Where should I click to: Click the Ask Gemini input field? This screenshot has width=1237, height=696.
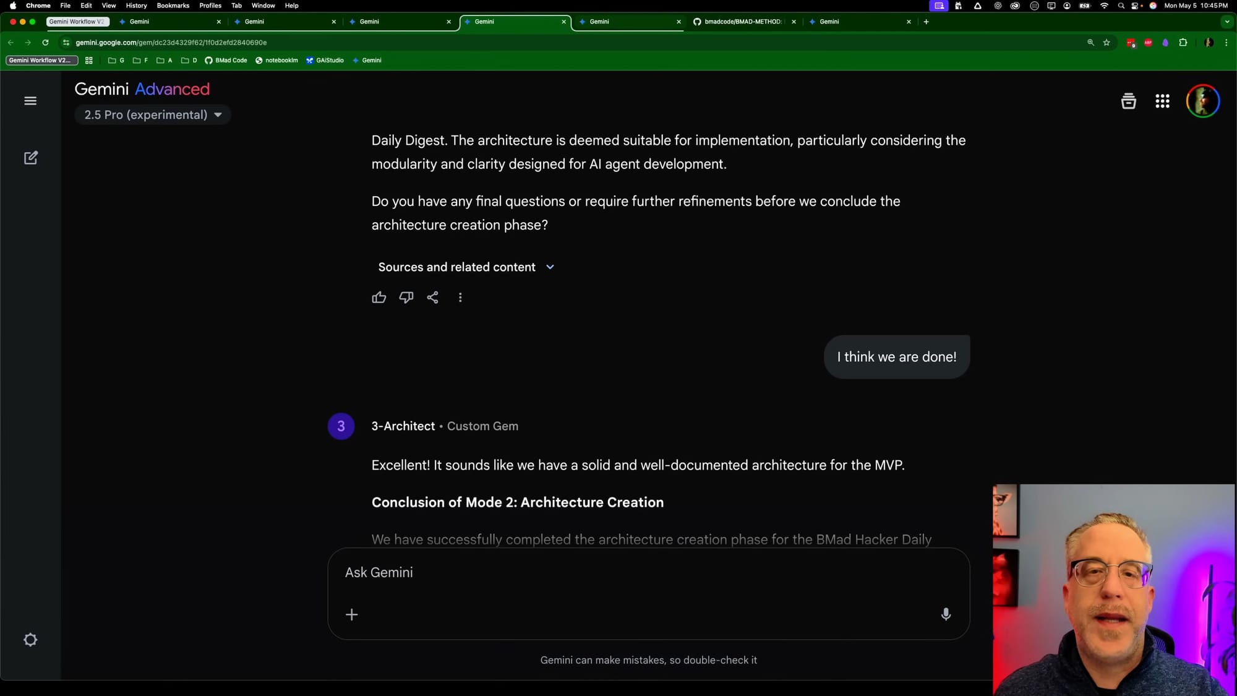[x=643, y=573]
